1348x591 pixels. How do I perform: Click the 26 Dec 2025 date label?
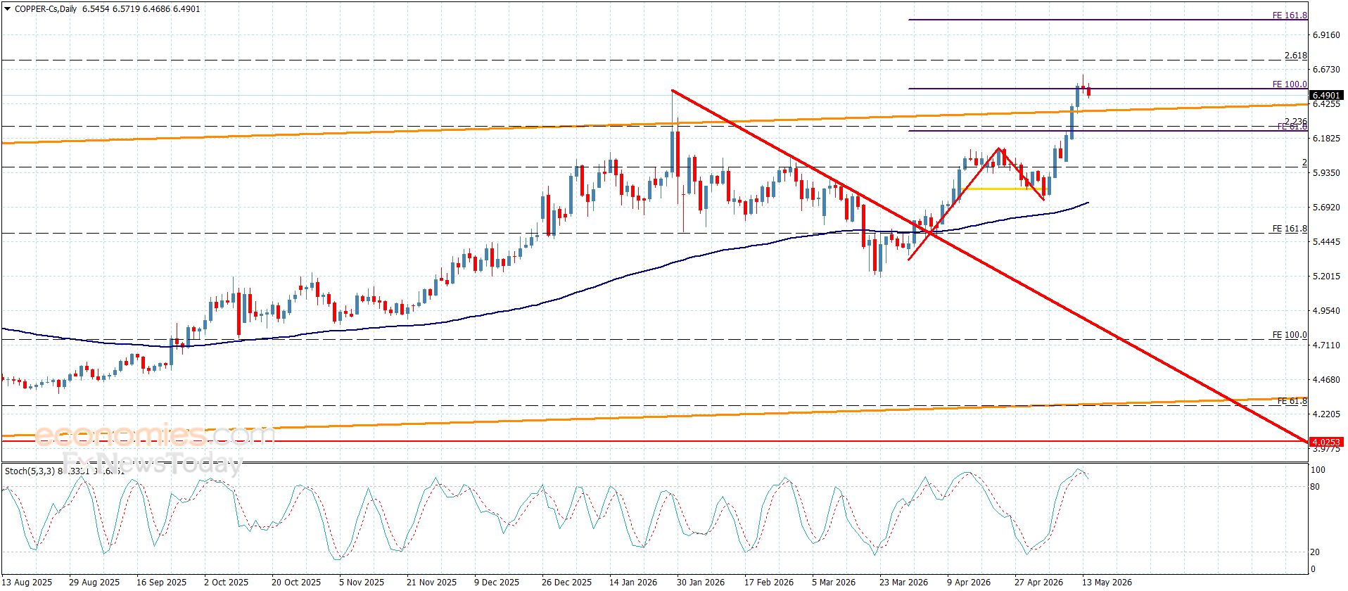pos(566,583)
